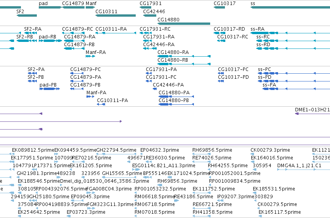Click EST CK00279.5prime
Image resolution: width=330 pixels, height=218 pixels.
click(x=277, y=204)
